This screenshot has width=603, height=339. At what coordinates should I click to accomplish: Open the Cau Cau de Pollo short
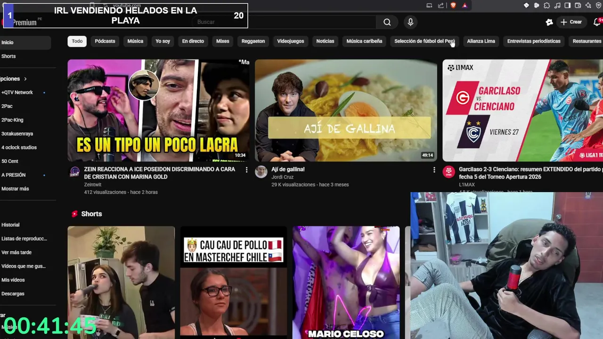click(233, 282)
